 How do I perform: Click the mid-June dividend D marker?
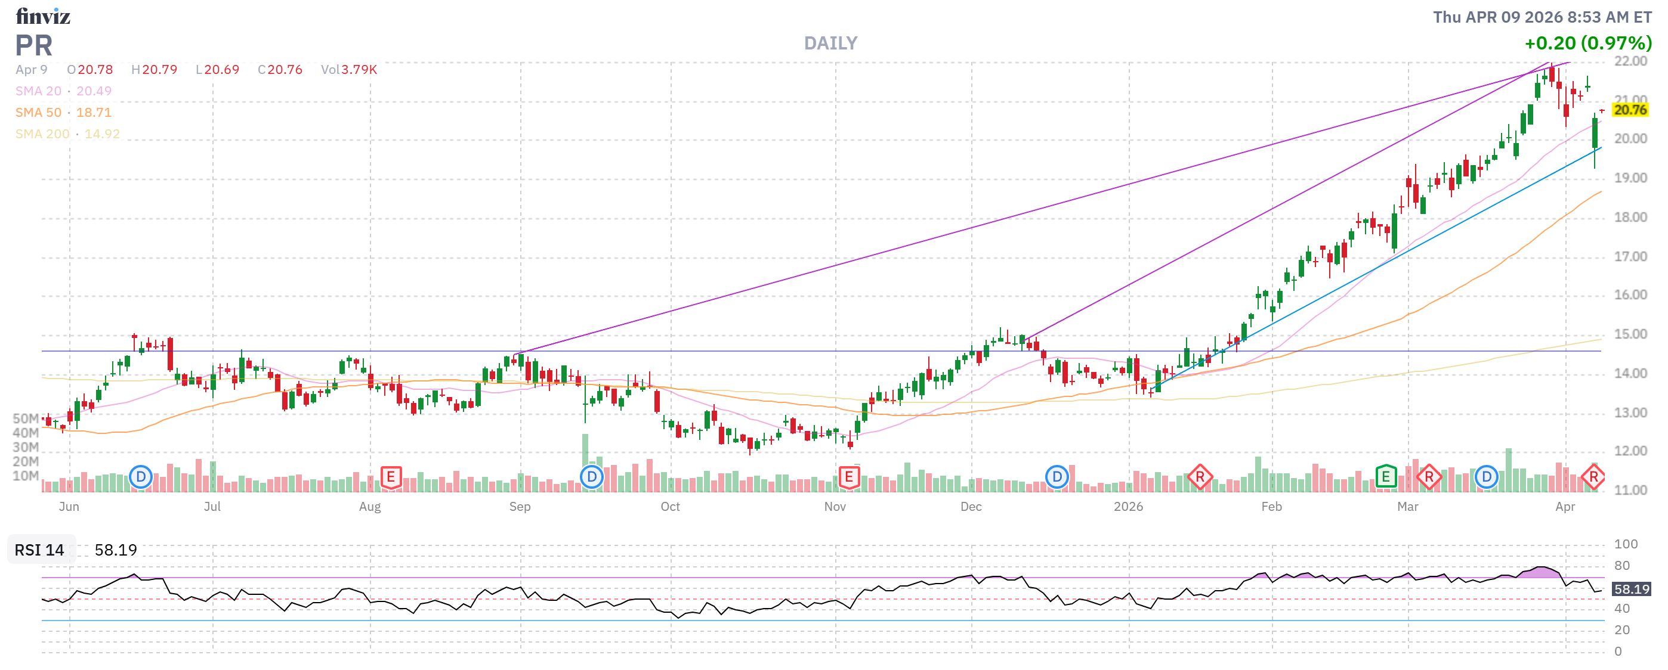tap(141, 477)
